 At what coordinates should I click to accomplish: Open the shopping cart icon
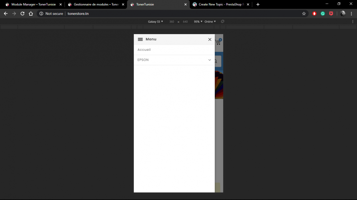click(218, 42)
